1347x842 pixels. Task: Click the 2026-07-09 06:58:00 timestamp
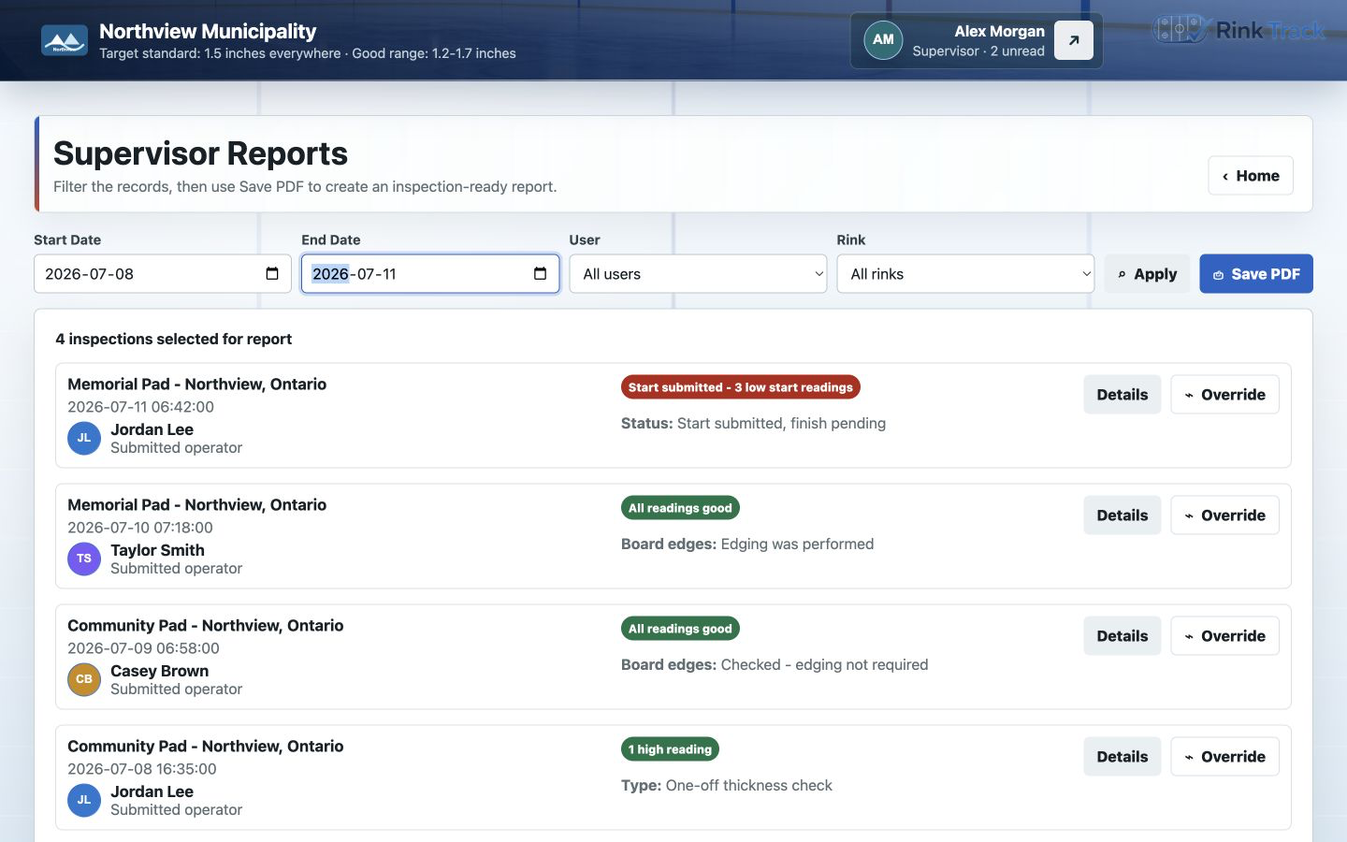tap(143, 648)
